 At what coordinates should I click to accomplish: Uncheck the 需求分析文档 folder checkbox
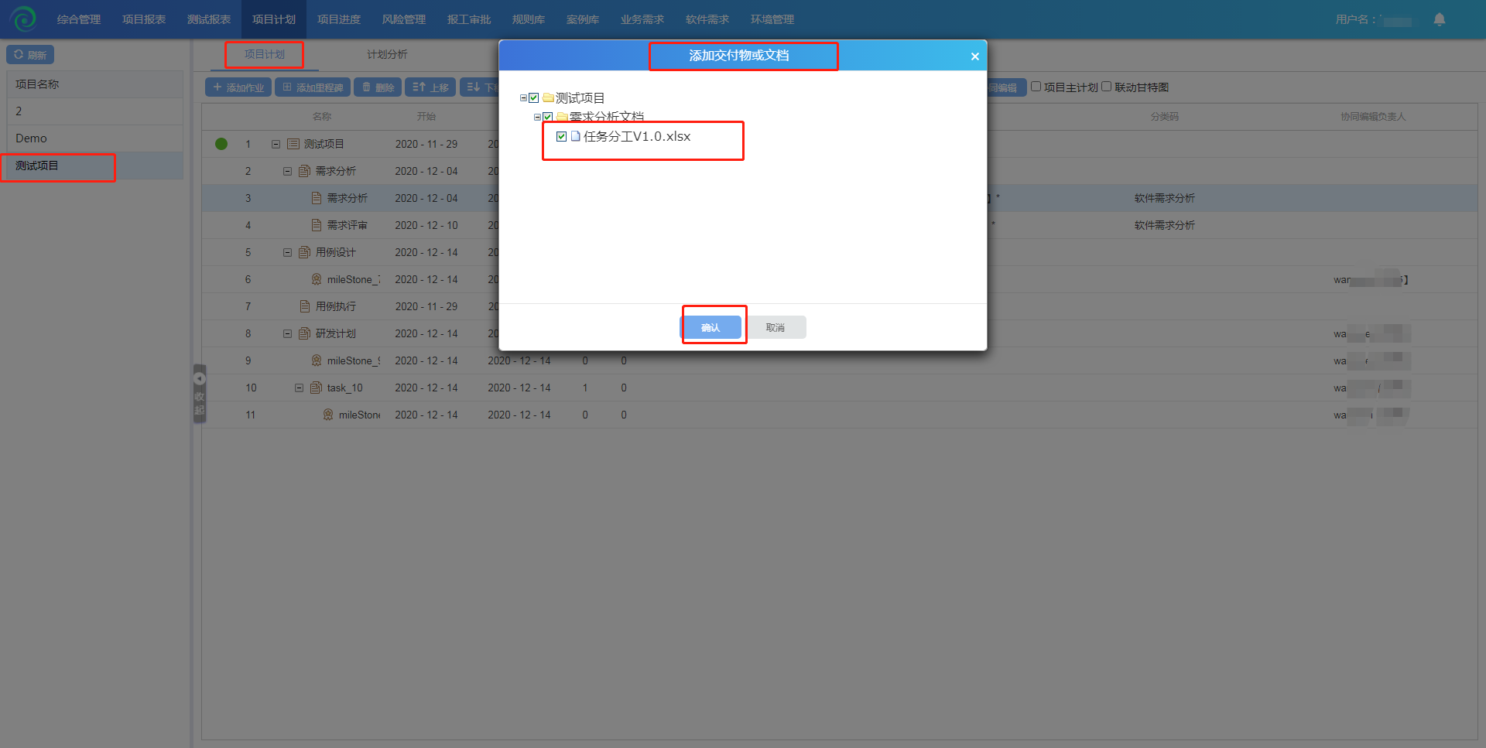coord(548,118)
